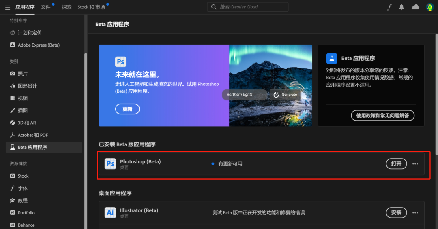Screen dimensions: 438x229
Task: Click the Ps logo in the banner
Action: click(120, 61)
